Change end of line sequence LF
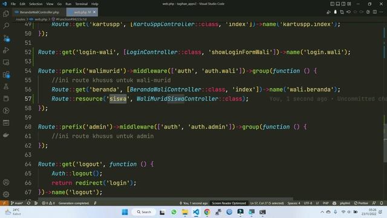Image resolution: width=387 pixels, height=218 pixels. coord(317,203)
